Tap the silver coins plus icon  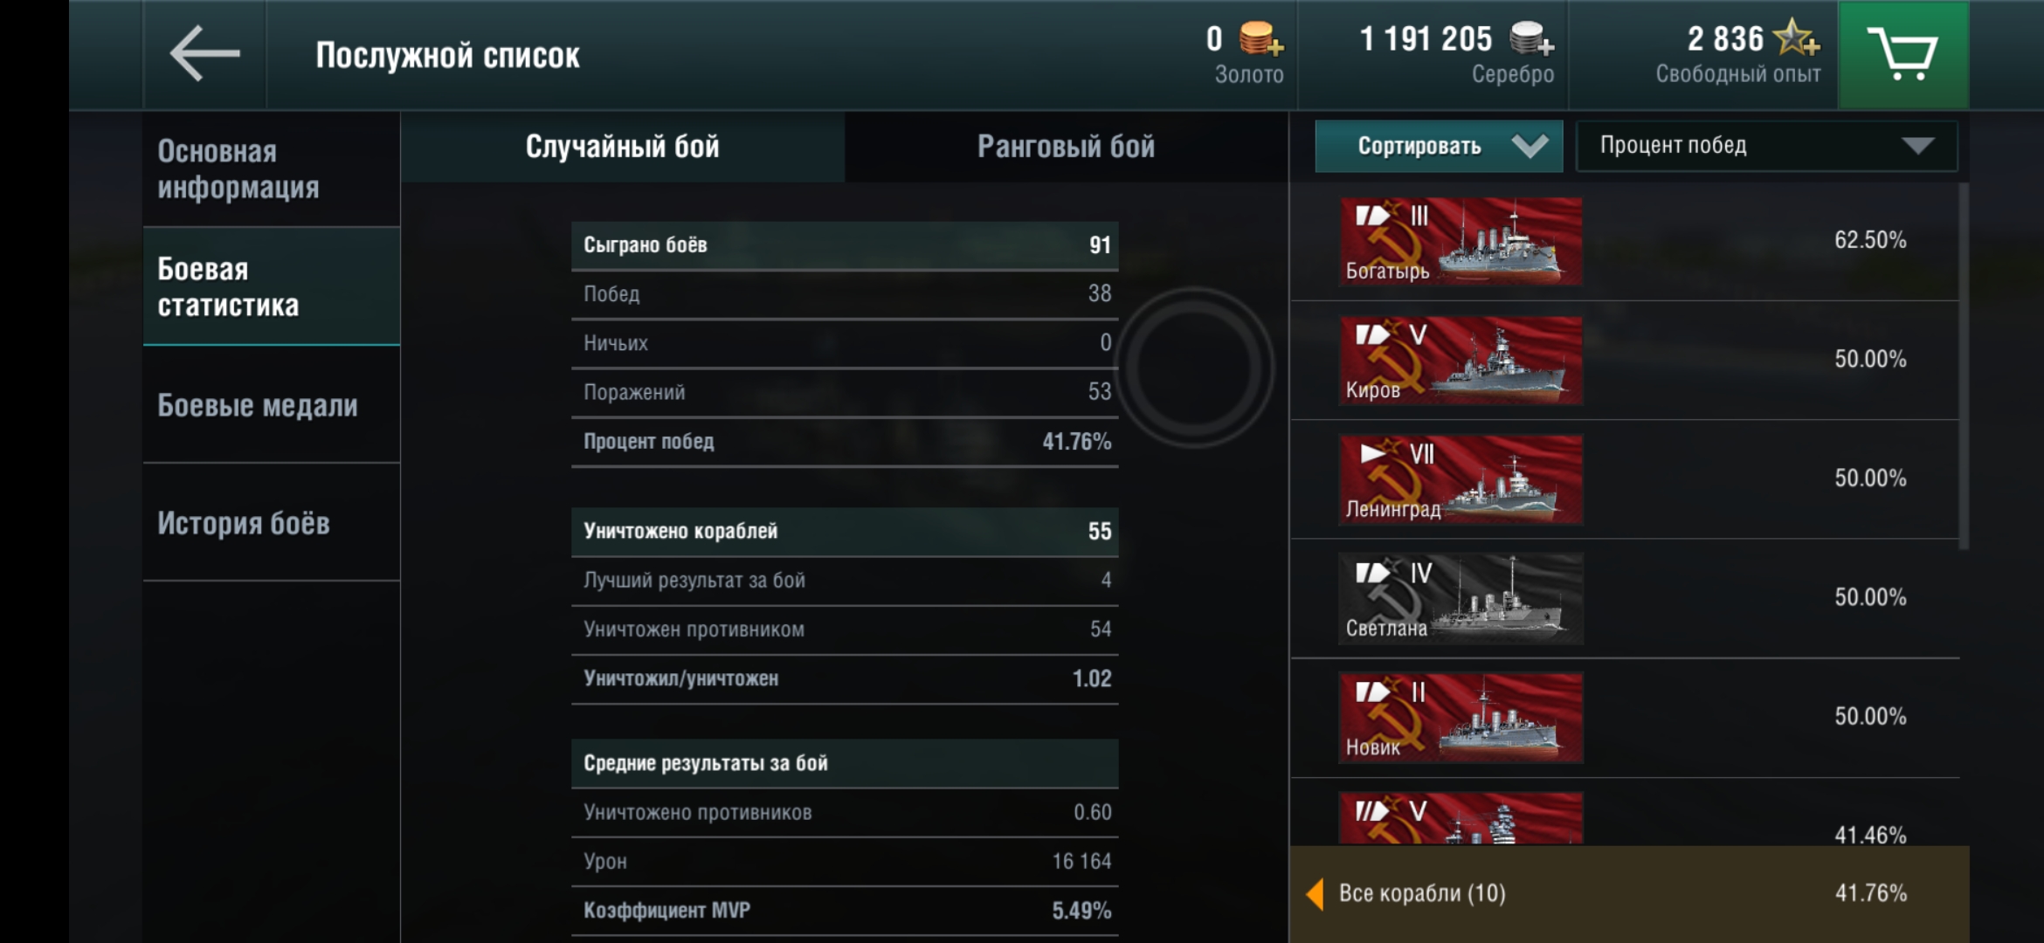[x=1531, y=39]
